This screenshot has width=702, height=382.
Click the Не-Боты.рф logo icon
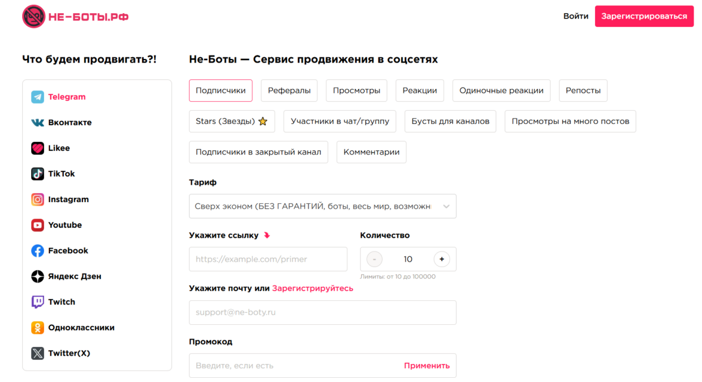(x=34, y=17)
